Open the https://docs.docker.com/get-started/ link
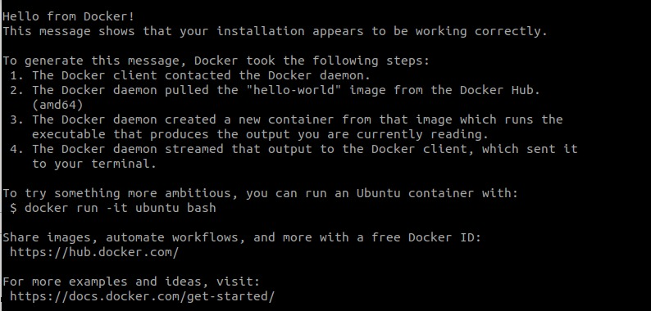This screenshot has width=651, height=311. [143, 296]
